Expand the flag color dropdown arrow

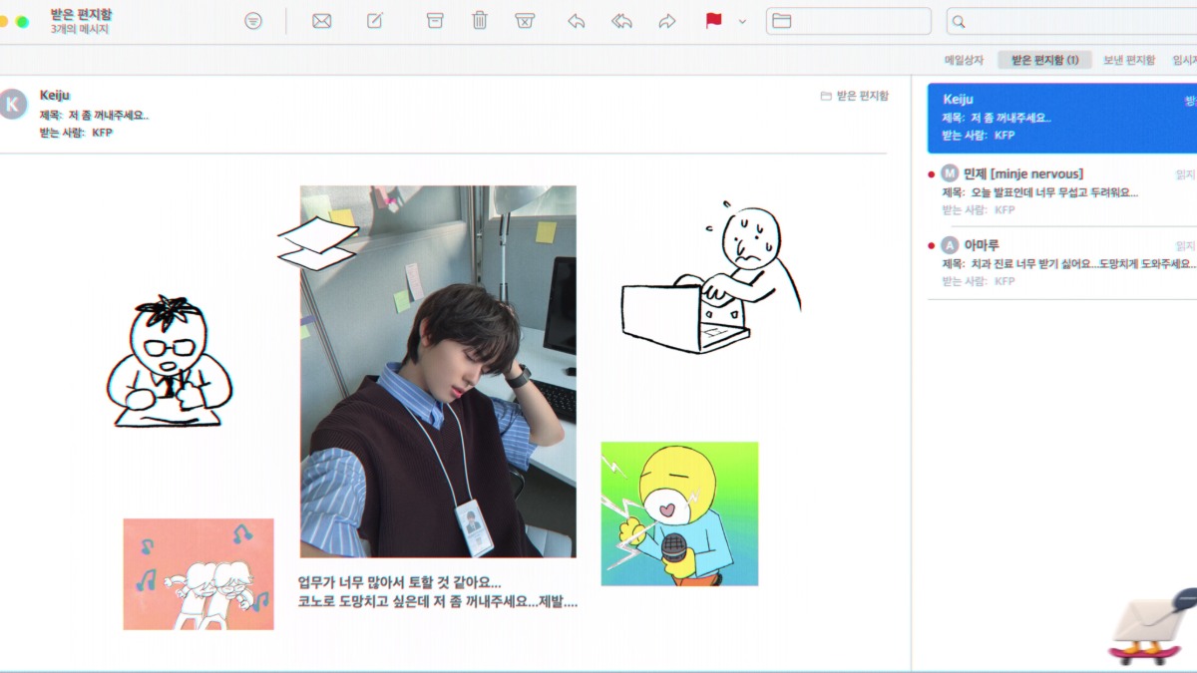tap(742, 21)
